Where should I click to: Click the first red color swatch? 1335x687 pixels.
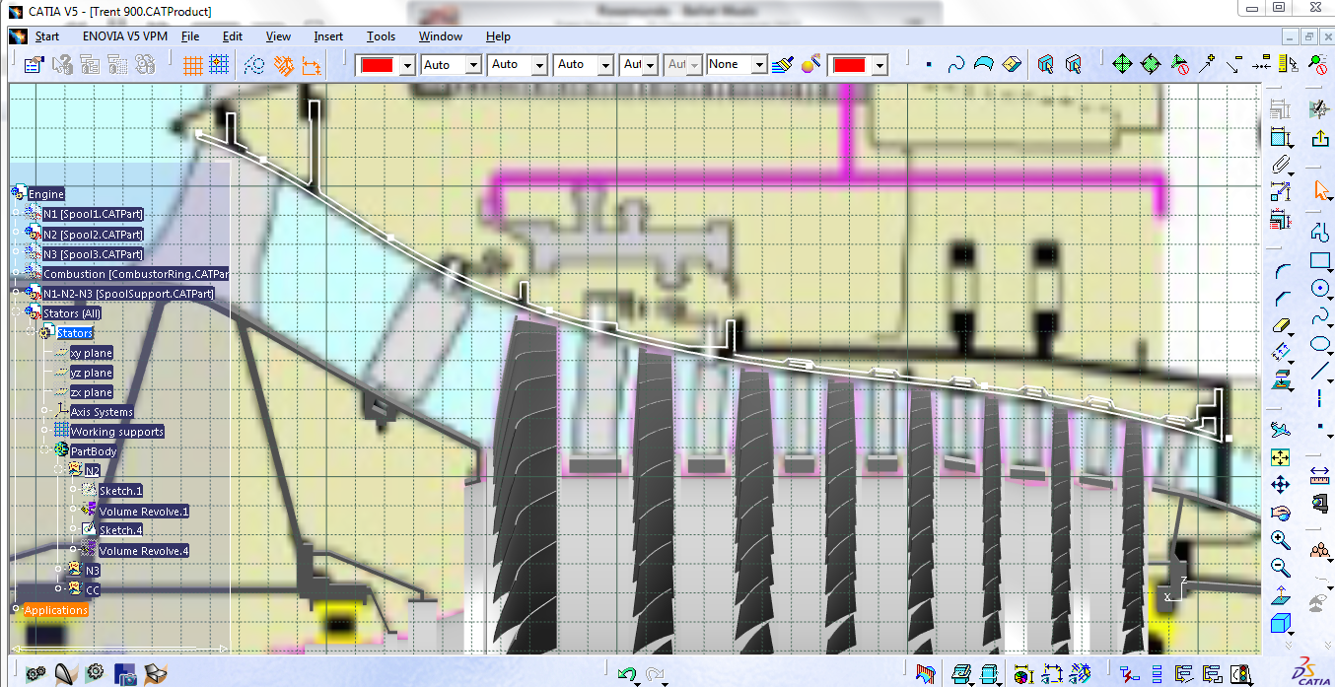tap(378, 65)
